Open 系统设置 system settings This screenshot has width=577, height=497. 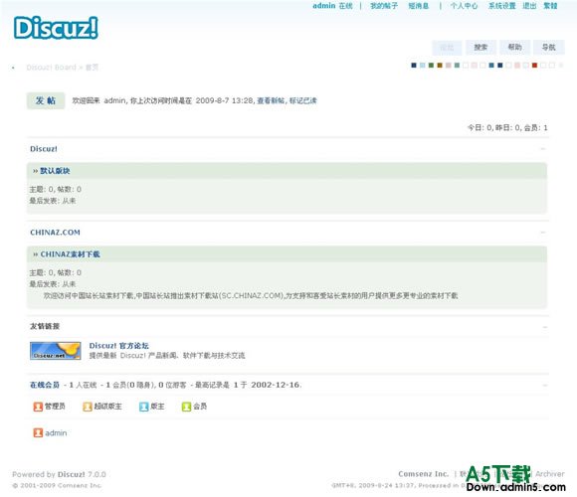pos(502,6)
